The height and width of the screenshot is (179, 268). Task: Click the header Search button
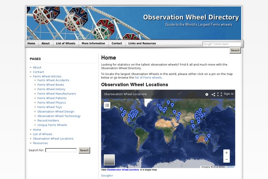coord(235,51)
